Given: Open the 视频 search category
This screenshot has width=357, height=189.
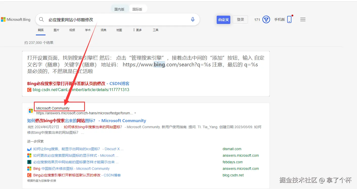Looking at the screenshot, I should pos(72,30).
